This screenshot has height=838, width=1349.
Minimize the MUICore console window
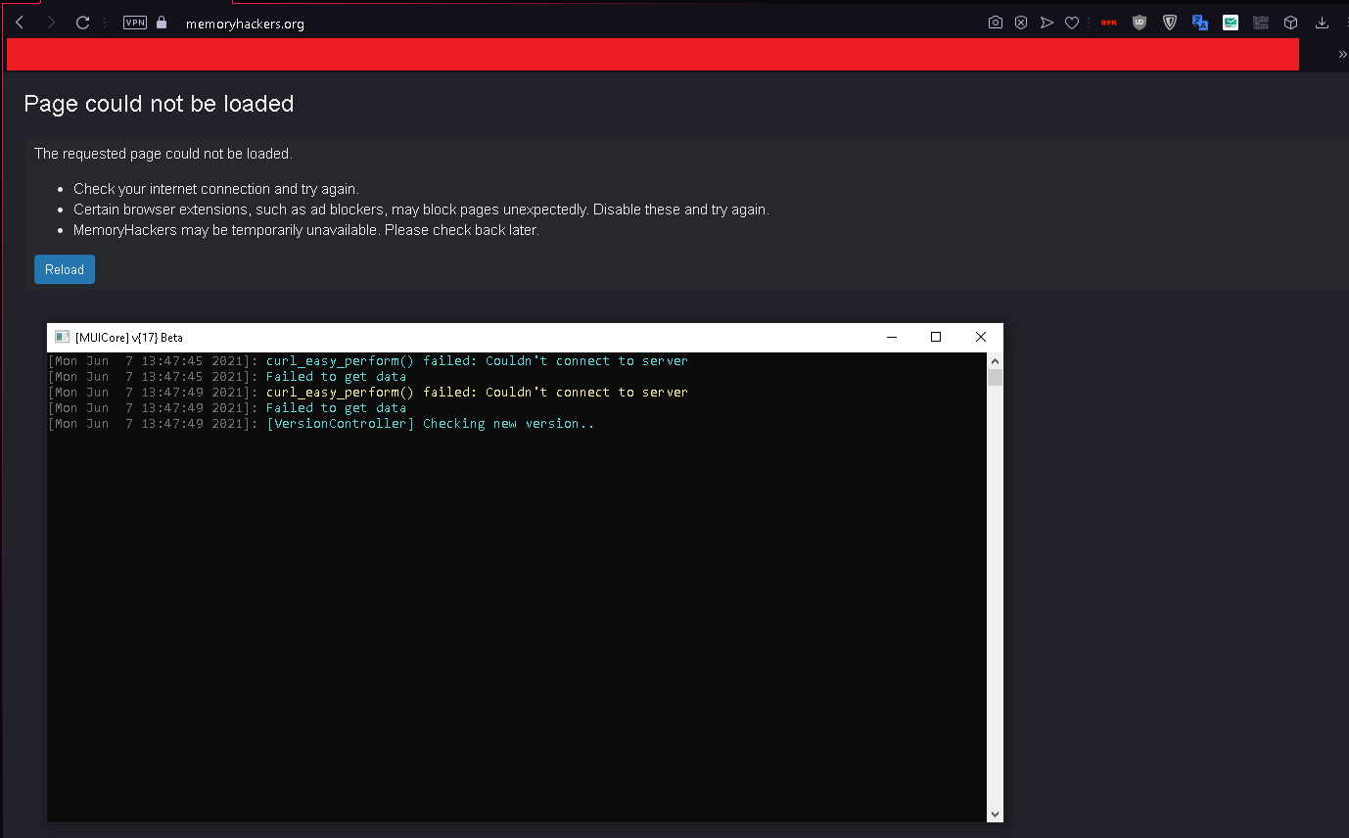coord(892,337)
